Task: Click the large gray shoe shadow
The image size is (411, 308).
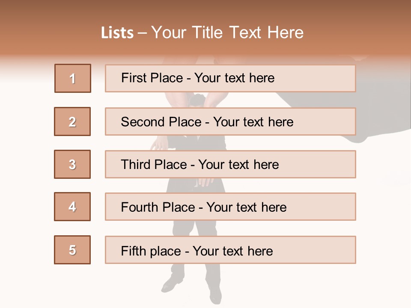Action: coord(377,98)
